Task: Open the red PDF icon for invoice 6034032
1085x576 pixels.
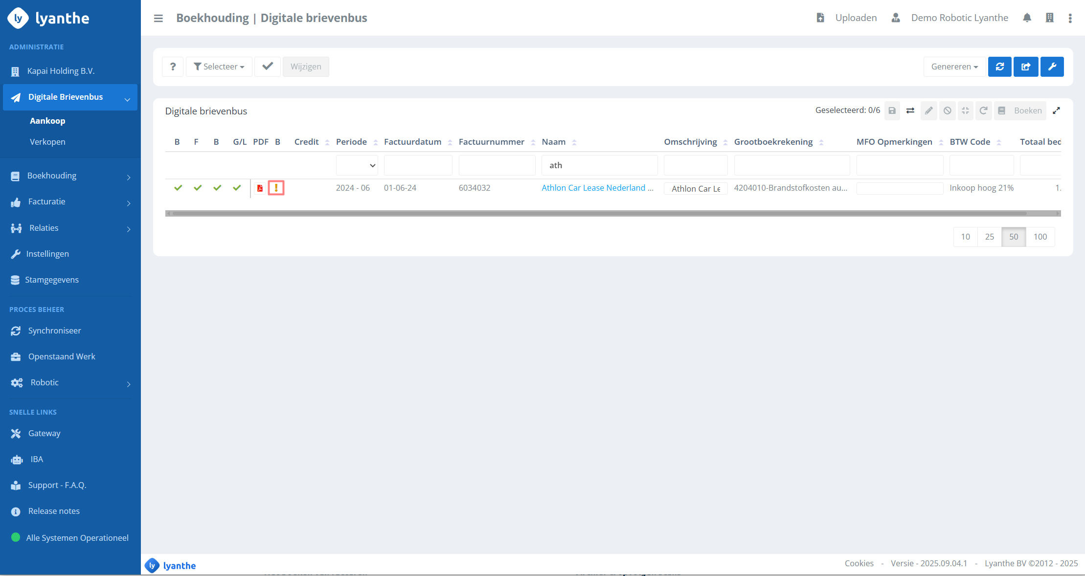Action: 260,188
